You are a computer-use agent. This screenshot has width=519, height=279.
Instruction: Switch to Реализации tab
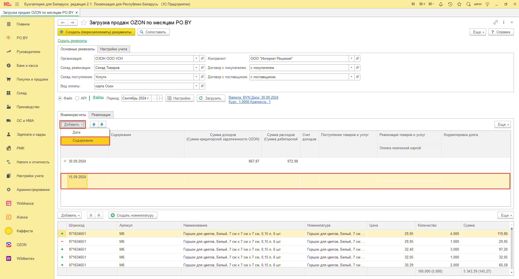click(101, 115)
